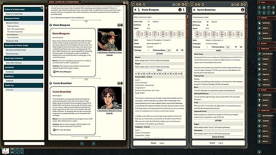Open art credit link under Yurvin's portrait
The width and height of the screenshot is (276, 155).
coord(109,112)
